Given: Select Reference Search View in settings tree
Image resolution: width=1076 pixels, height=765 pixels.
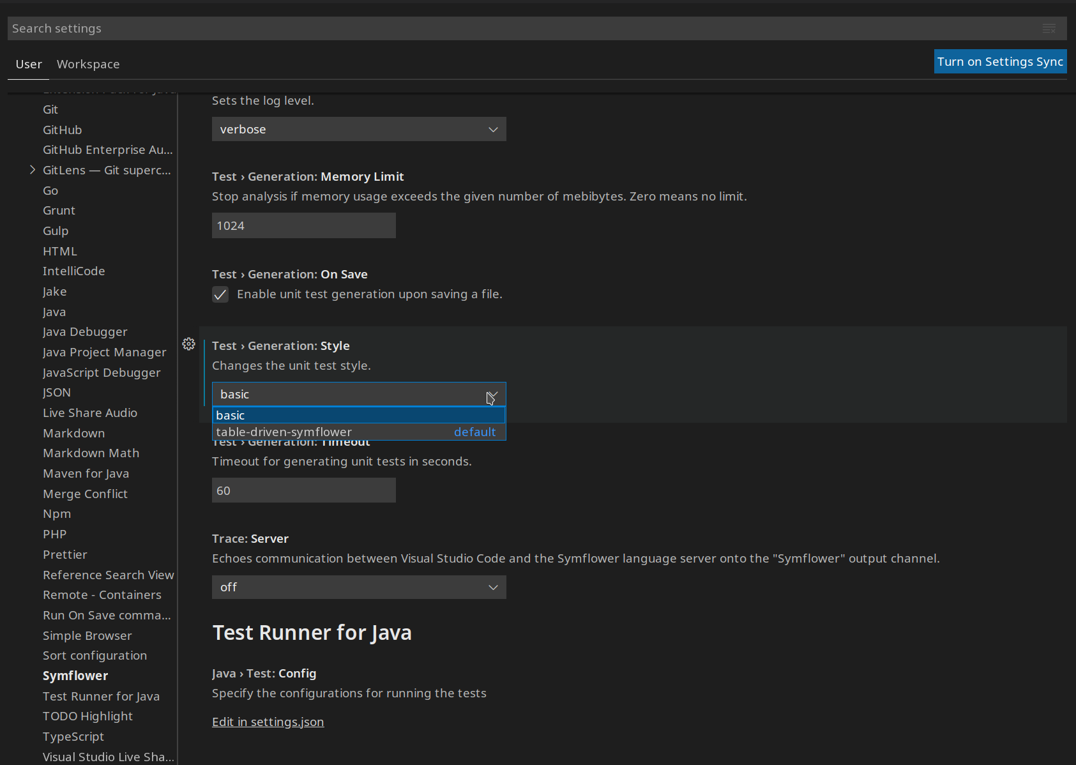Looking at the screenshot, I should (x=109, y=575).
